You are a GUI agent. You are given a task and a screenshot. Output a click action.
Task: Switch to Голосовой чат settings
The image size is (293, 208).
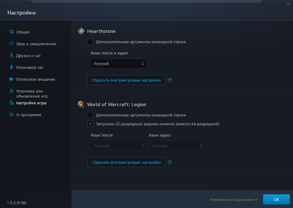pyautogui.click(x=30, y=68)
